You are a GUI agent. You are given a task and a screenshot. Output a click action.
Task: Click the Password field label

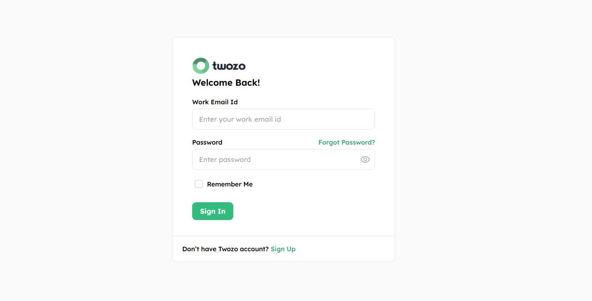click(x=207, y=142)
